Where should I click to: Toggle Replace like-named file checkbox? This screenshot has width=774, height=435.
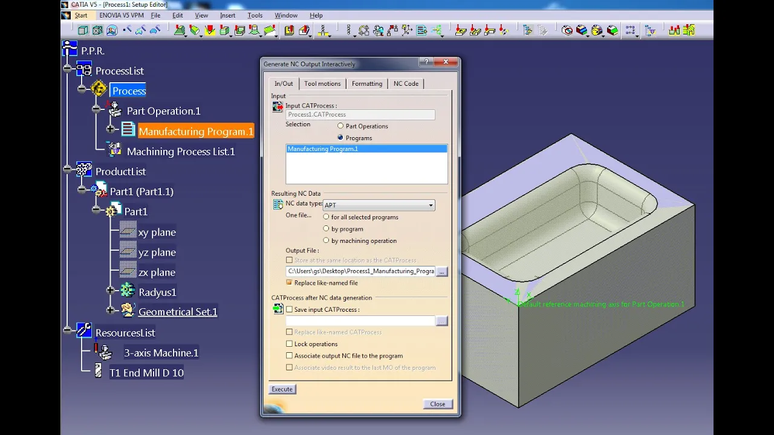(289, 283)
